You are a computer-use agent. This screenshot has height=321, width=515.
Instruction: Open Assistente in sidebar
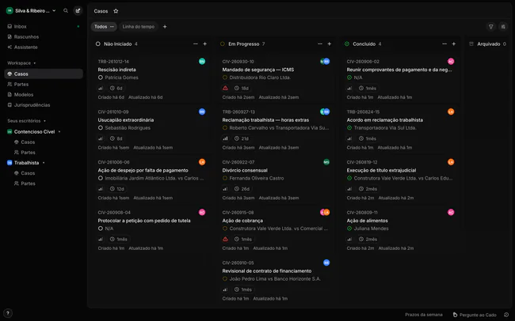pyautogui.click(x=44, y=47)
